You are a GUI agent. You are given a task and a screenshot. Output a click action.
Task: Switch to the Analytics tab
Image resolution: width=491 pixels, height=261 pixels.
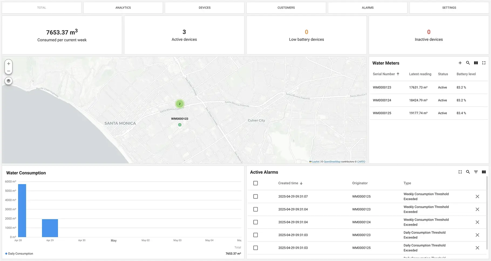123,8
